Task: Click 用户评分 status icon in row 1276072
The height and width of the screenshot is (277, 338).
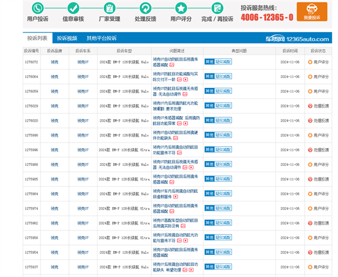Action: coord(310,62)
